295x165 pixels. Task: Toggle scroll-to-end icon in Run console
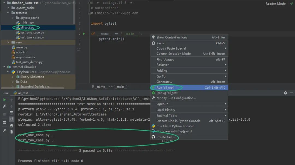(x=11, y=119)
